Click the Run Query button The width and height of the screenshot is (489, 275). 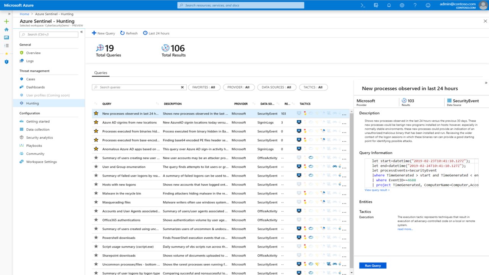click(x=373, y=265)
